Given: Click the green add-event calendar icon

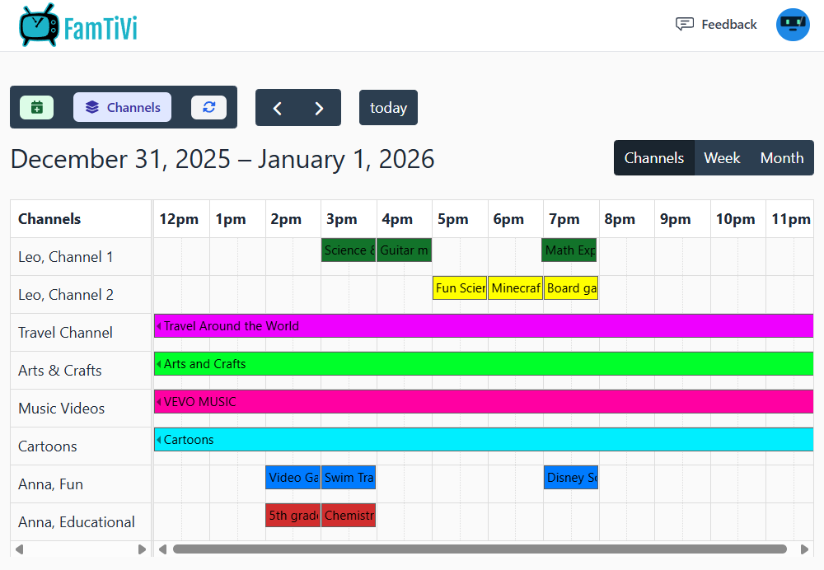Looking at the screenshot, I should [x=36, y=107].
